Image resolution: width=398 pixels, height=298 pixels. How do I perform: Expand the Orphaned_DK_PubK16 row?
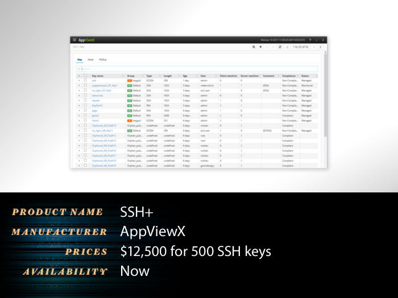[79, 151]
